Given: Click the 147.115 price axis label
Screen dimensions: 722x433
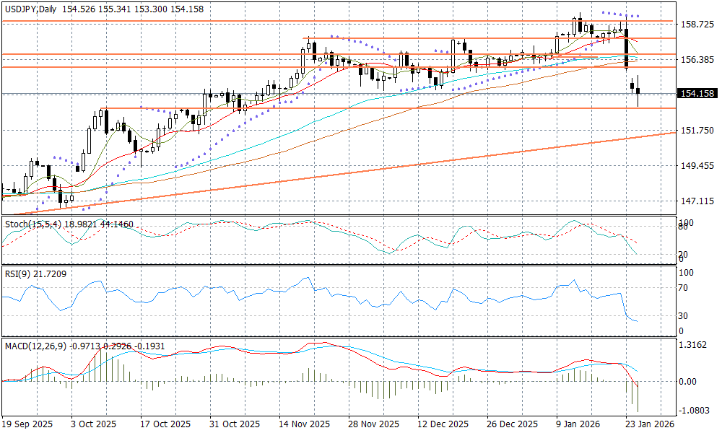Looking at the screenshot, I should [x=696, y=201].
